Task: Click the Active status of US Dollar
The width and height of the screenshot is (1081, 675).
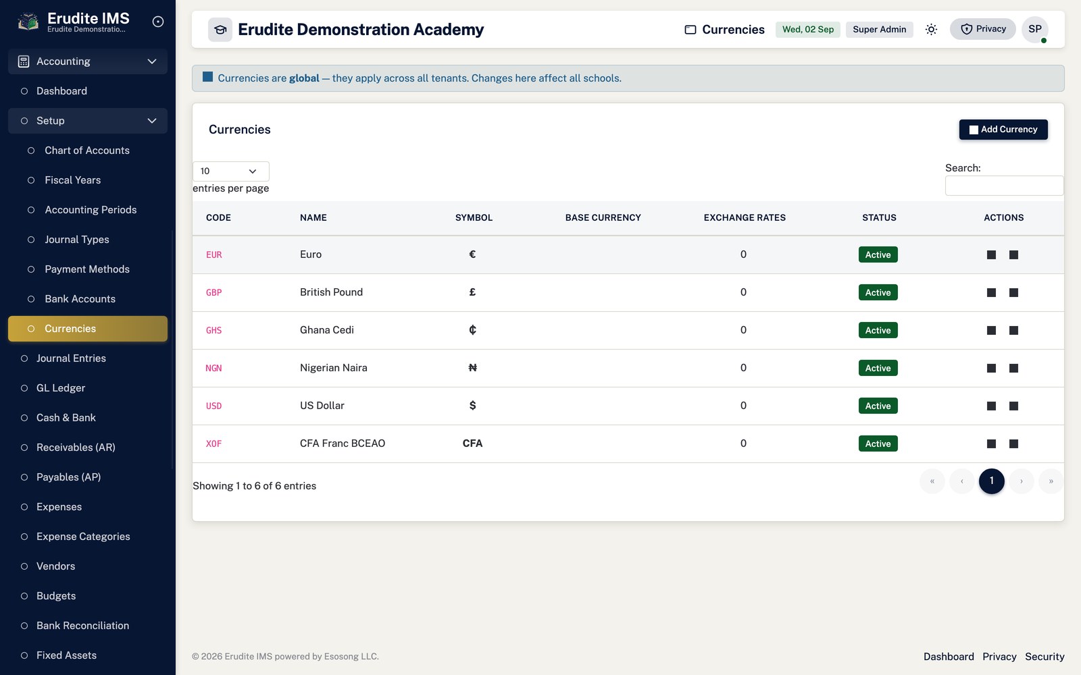Action: (x=878, y=406)
